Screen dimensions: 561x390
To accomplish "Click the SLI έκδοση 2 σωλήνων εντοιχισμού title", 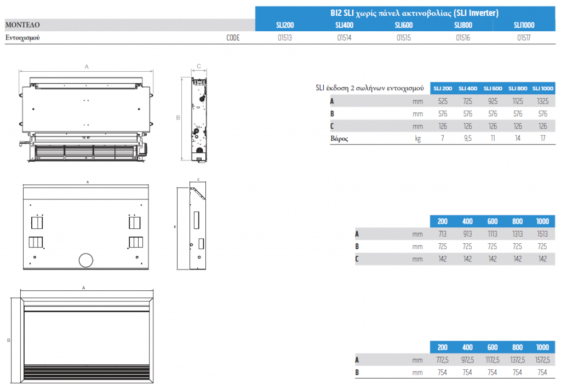I will pos(370,88).
